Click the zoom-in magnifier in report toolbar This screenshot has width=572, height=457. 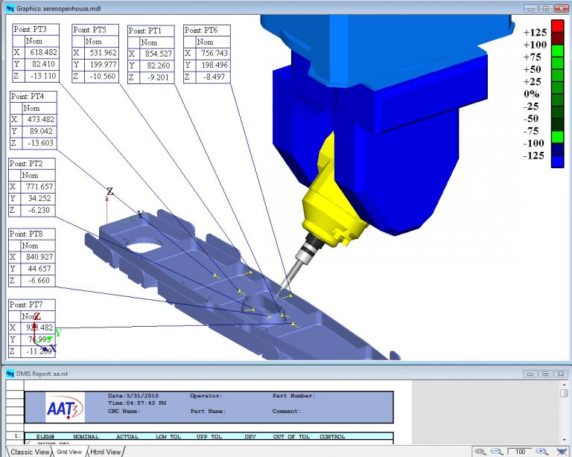click(541, 452)
